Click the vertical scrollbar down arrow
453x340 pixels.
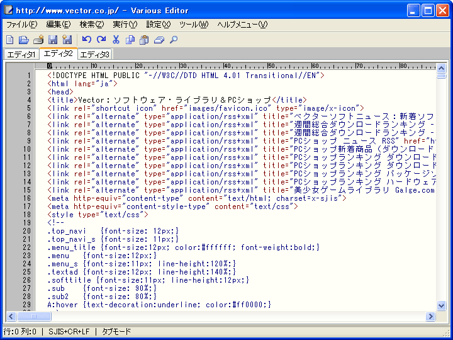[x=441, y=305]
